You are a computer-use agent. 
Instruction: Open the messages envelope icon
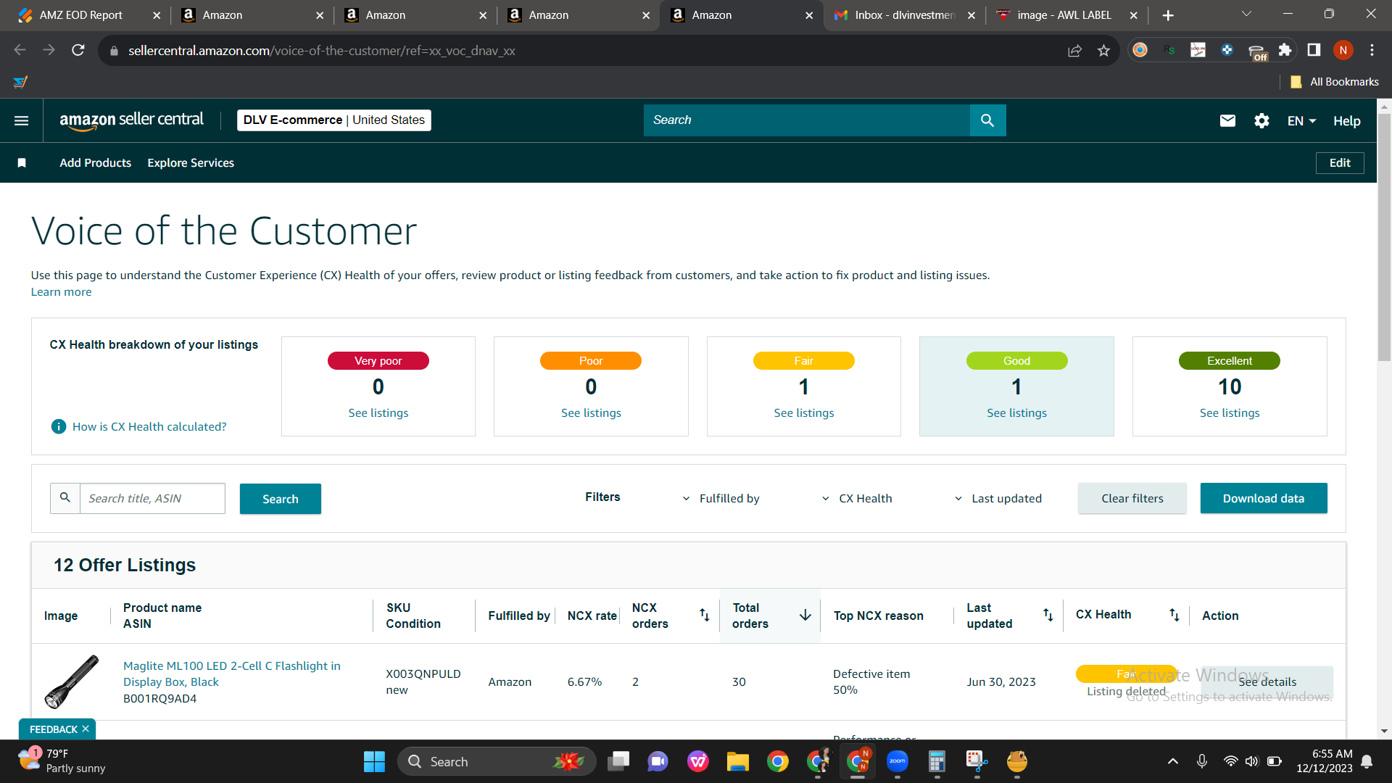1227,121
